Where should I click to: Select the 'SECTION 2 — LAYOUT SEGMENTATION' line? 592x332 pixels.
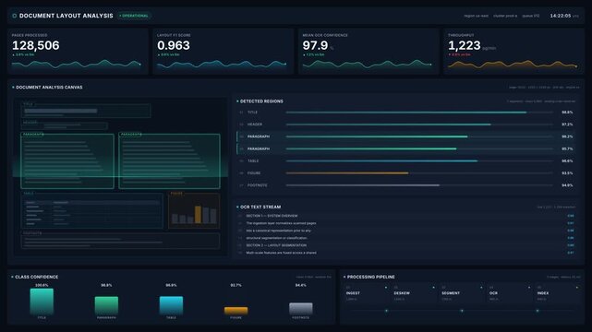[406, 245]
